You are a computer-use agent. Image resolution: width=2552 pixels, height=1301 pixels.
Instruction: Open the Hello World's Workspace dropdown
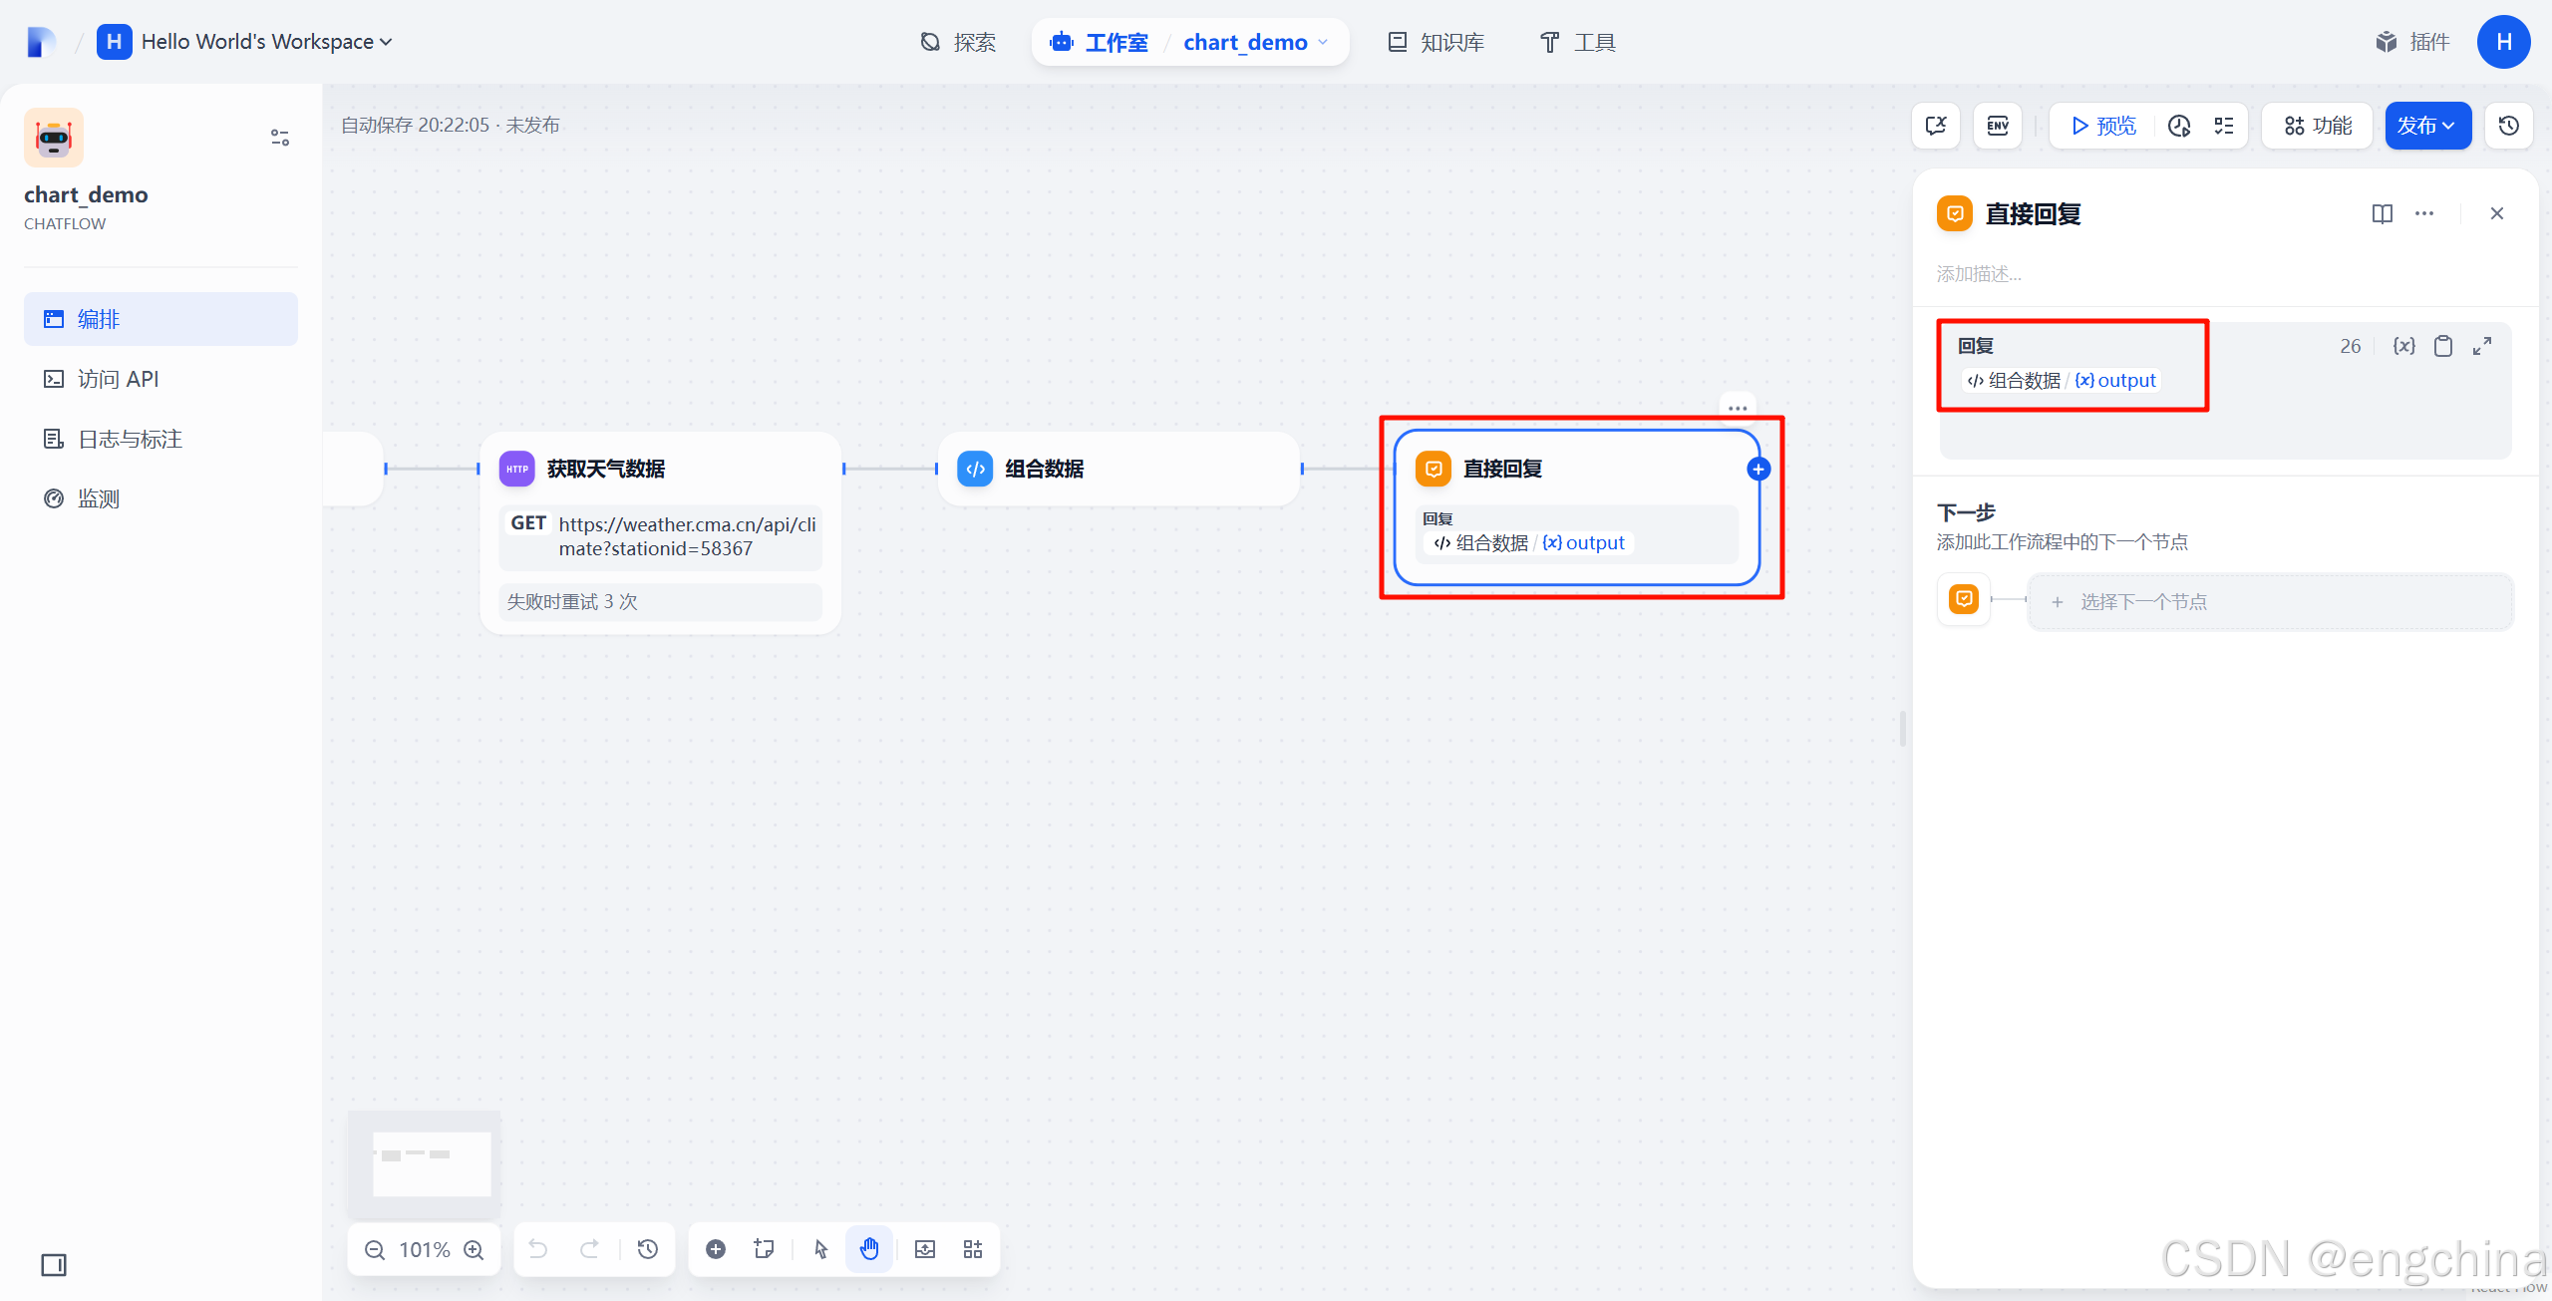point(266,42)
